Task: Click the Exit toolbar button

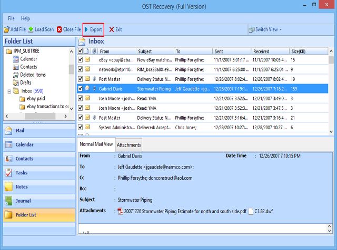Action: coord(115,29)
